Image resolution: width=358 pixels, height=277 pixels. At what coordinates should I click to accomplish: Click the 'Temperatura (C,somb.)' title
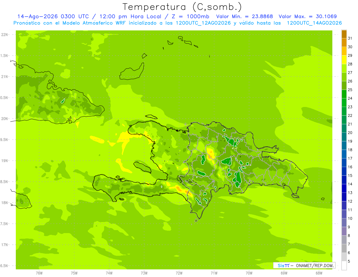182,7
